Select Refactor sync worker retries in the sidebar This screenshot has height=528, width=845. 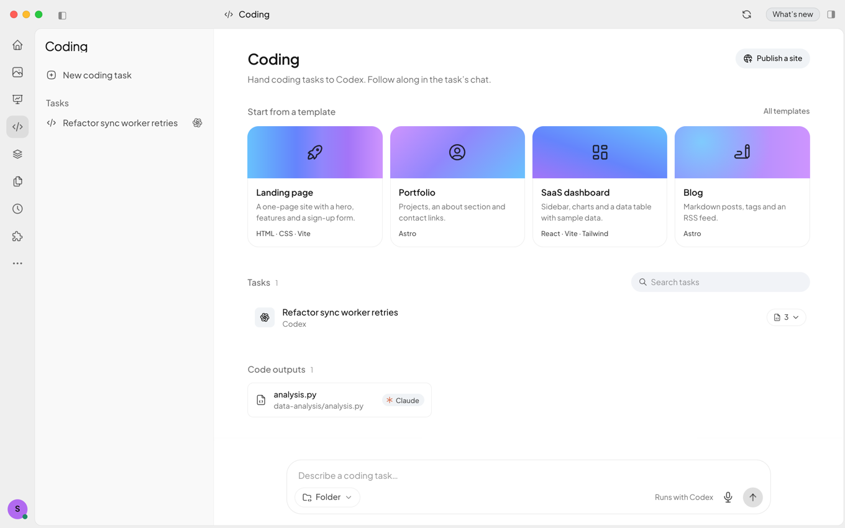(124, 123)
